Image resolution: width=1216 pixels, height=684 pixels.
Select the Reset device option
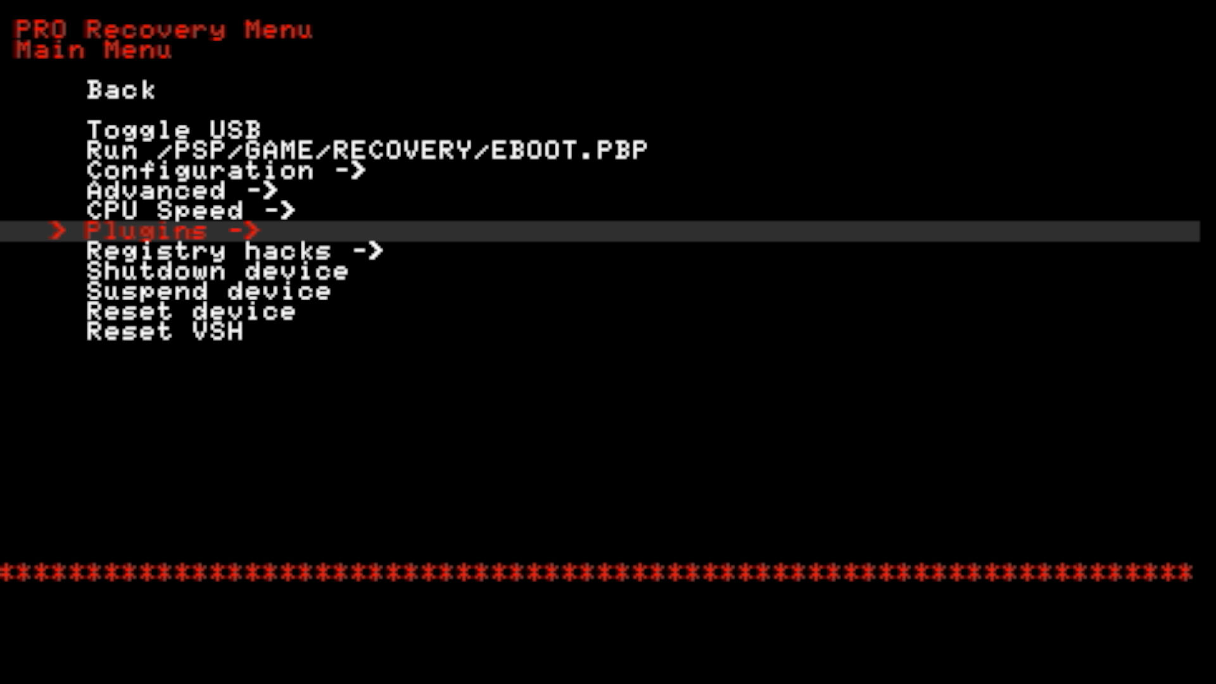click(x=191, y=312)
